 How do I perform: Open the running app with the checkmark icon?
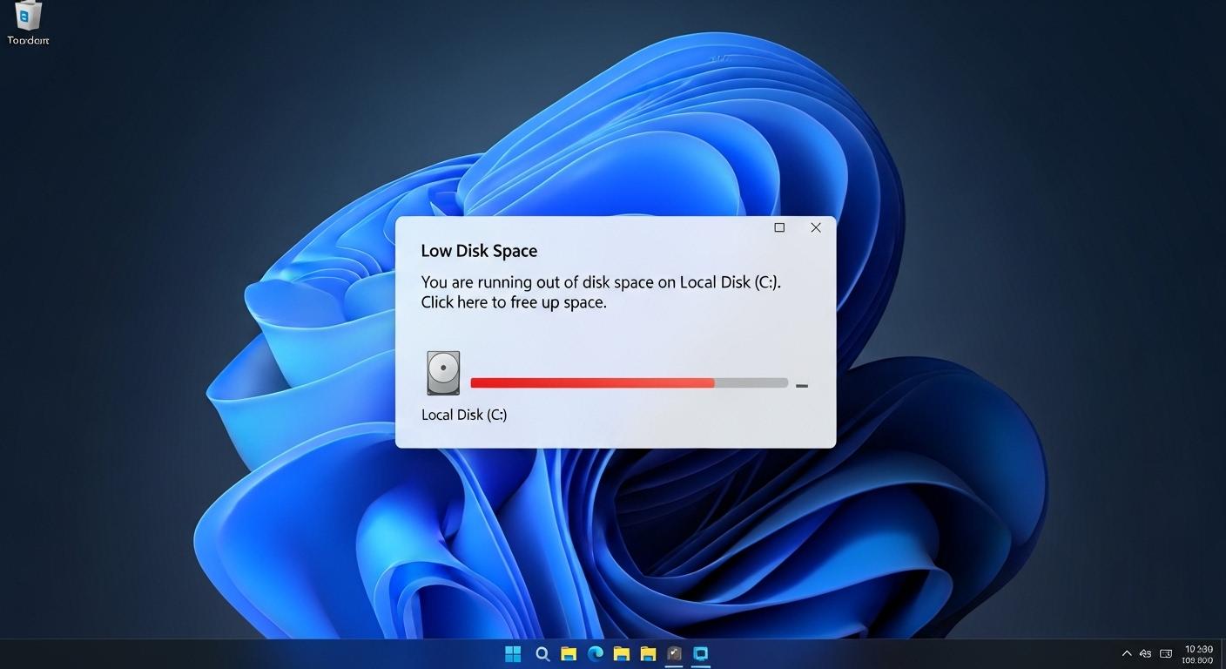[674, 653]
